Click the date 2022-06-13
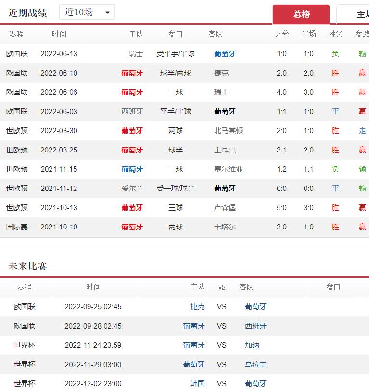Viewport: 369px width, 392px height. coord(59,54)
